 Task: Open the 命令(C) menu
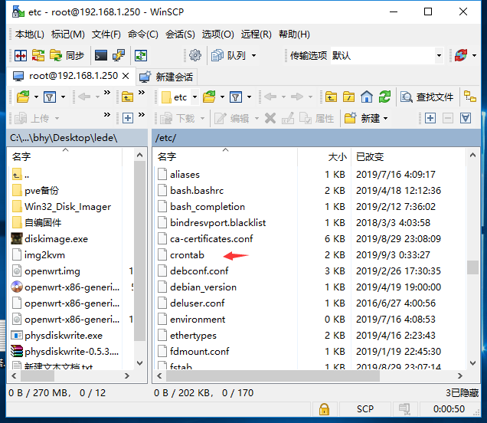[143, 34]
